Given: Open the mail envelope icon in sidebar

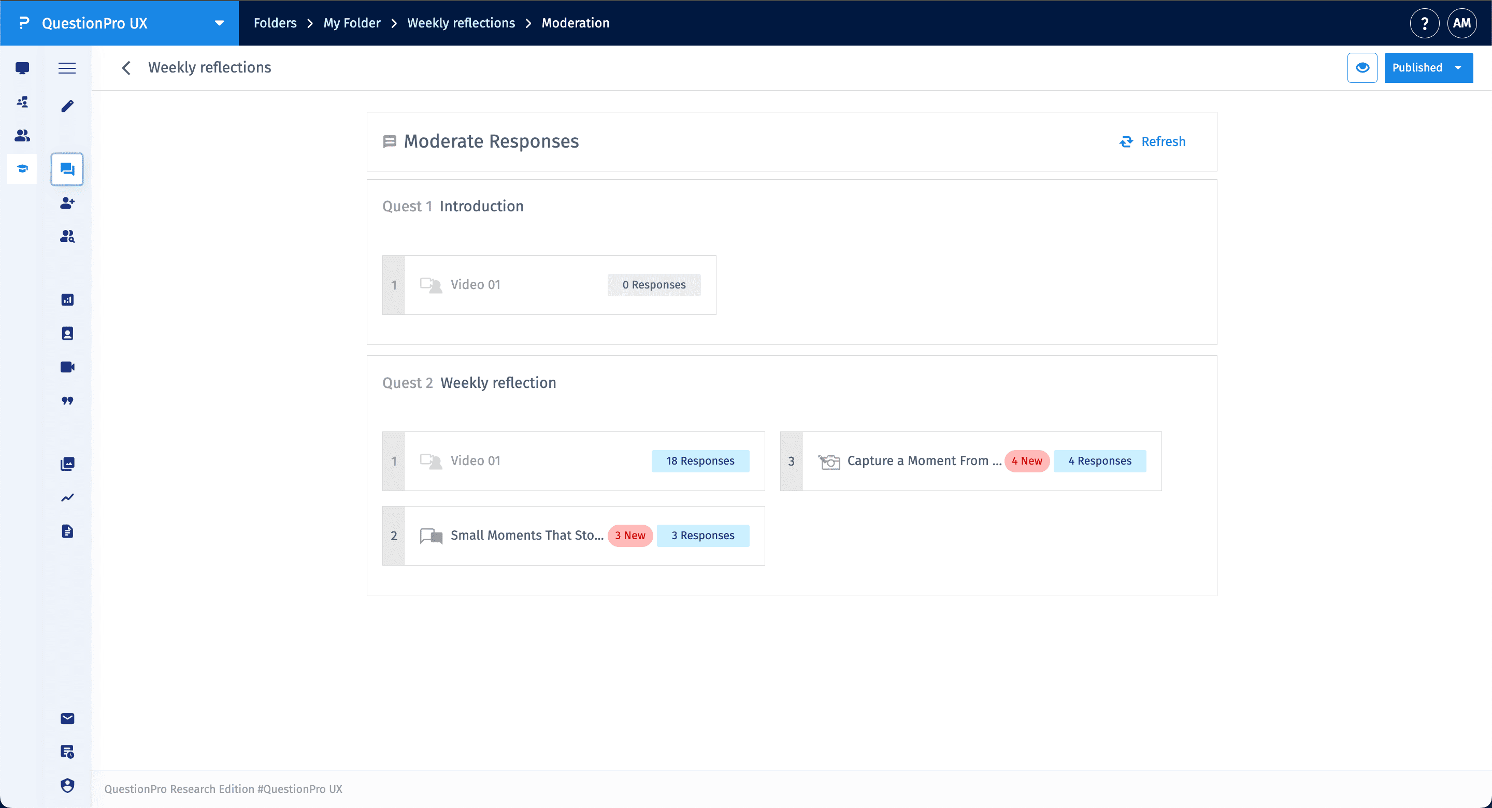Looking at the screenshot, I should click(x=67, y=719).
